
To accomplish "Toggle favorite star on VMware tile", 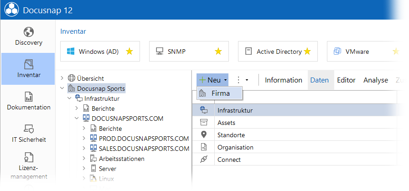I will tap(396, 52).
